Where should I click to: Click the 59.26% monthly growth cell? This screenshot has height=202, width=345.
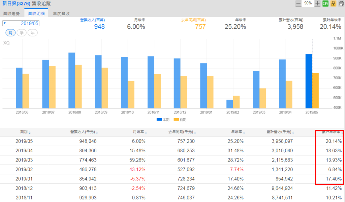[137, 160]
